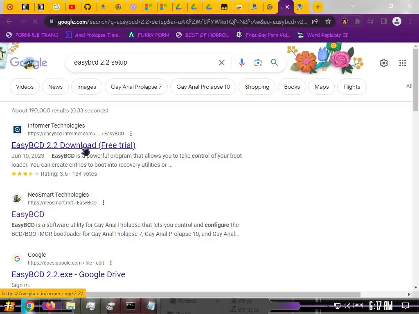Open the notifications center icon
The image size is (419, 314).
coord(405,306)
